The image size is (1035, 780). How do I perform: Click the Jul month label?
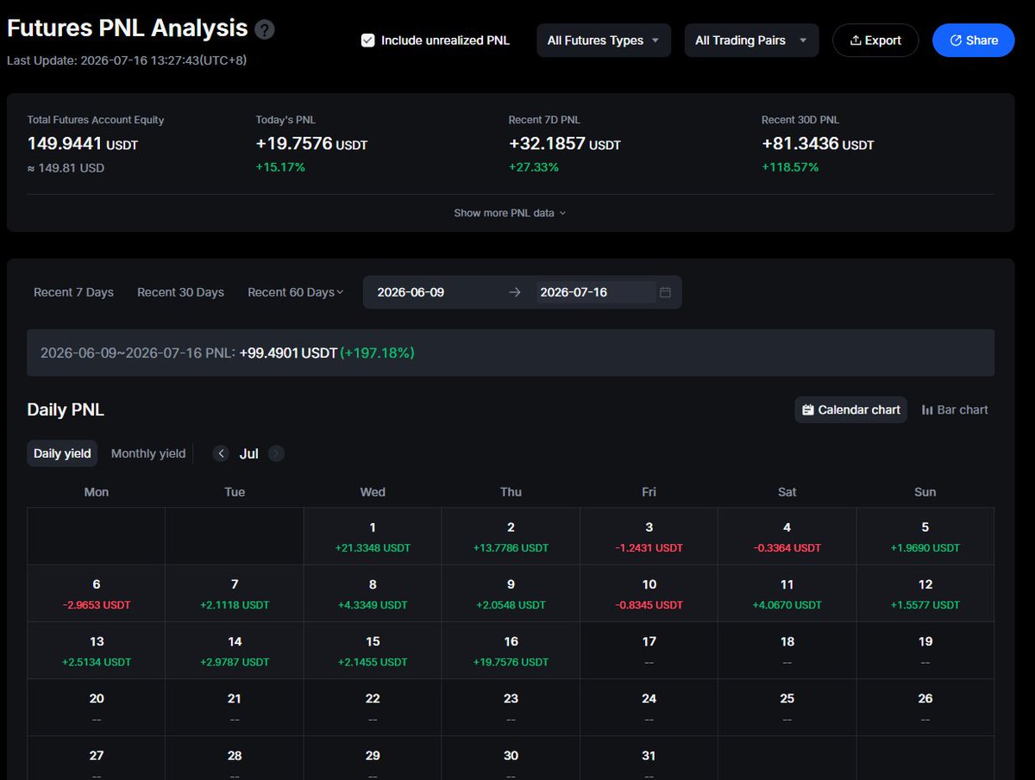(x=249, y=453)
